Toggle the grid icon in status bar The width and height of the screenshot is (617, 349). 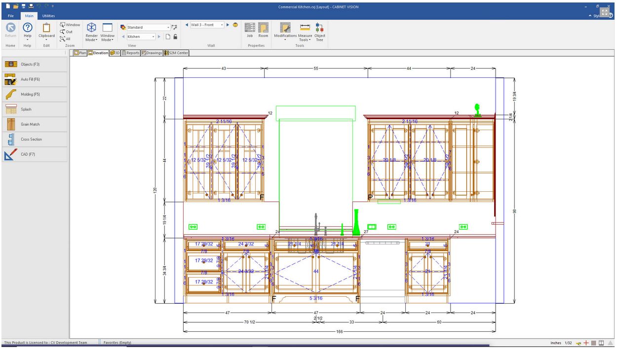coord(594,343)
